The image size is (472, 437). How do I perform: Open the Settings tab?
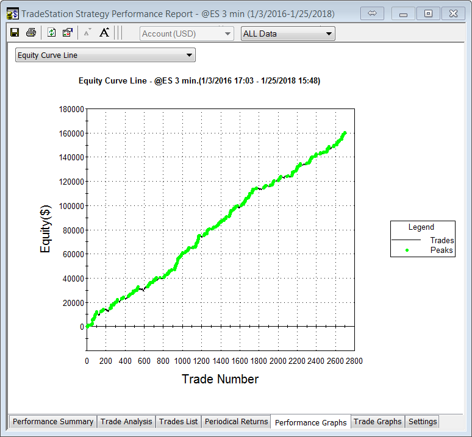point(423,422)
